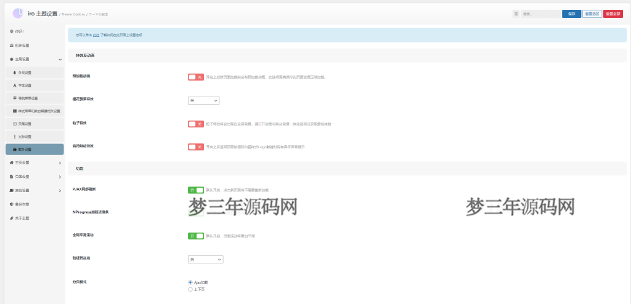Click the 分页模式 label
The height and width of the screenshot is (304, 631).
[x=79, y=282]
